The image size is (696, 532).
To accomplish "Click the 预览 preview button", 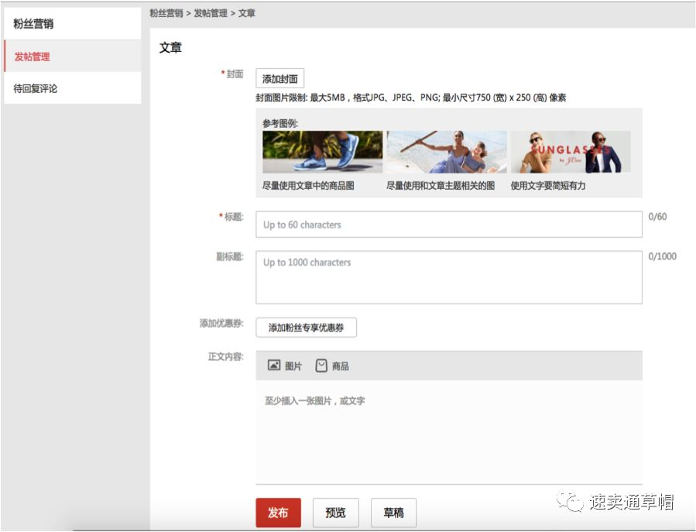I will (x=335, y=513).
